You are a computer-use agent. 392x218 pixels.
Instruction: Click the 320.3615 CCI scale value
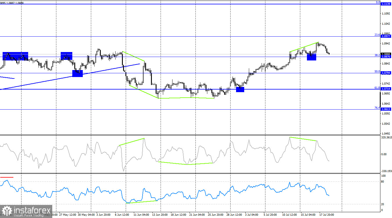tap(386, 137)
